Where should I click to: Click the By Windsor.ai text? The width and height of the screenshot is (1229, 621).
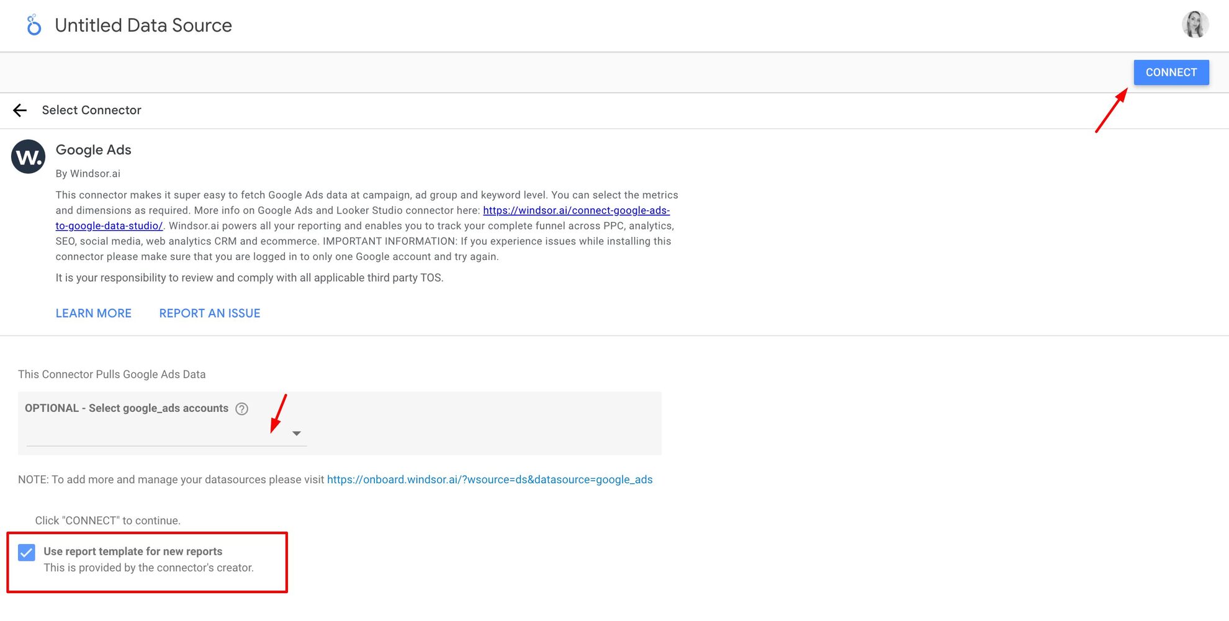tap(88, 174)
